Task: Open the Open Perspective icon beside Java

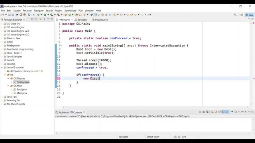Action: 242,15
